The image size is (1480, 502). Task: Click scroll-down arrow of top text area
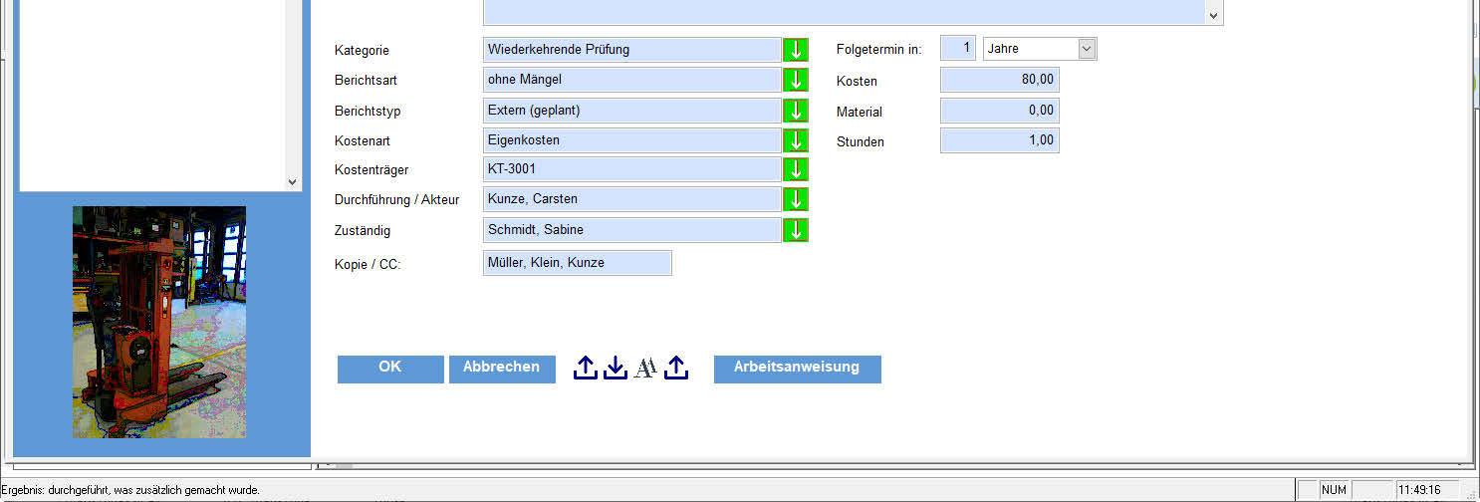coord(1212,16)
